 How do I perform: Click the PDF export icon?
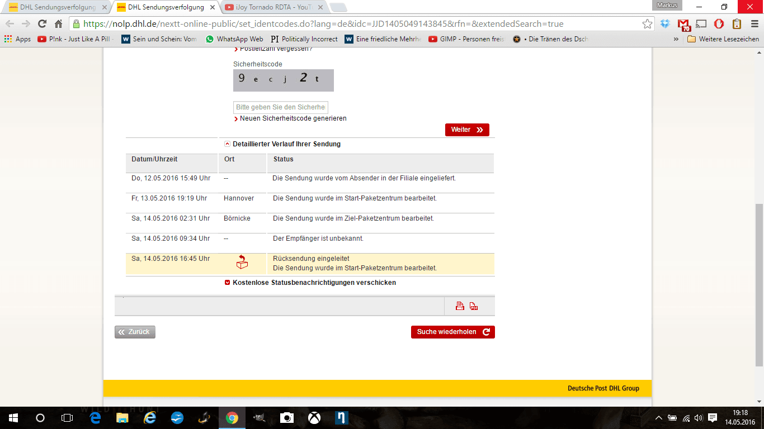474,306
